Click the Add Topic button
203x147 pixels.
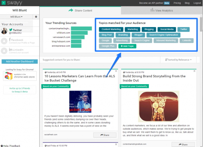pyautogui.click(x=127, y=46)
